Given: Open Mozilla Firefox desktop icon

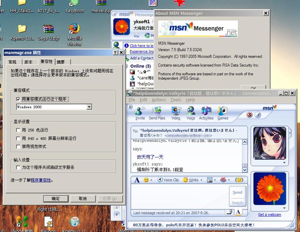Looking at the screenshot, I should 75,34.
